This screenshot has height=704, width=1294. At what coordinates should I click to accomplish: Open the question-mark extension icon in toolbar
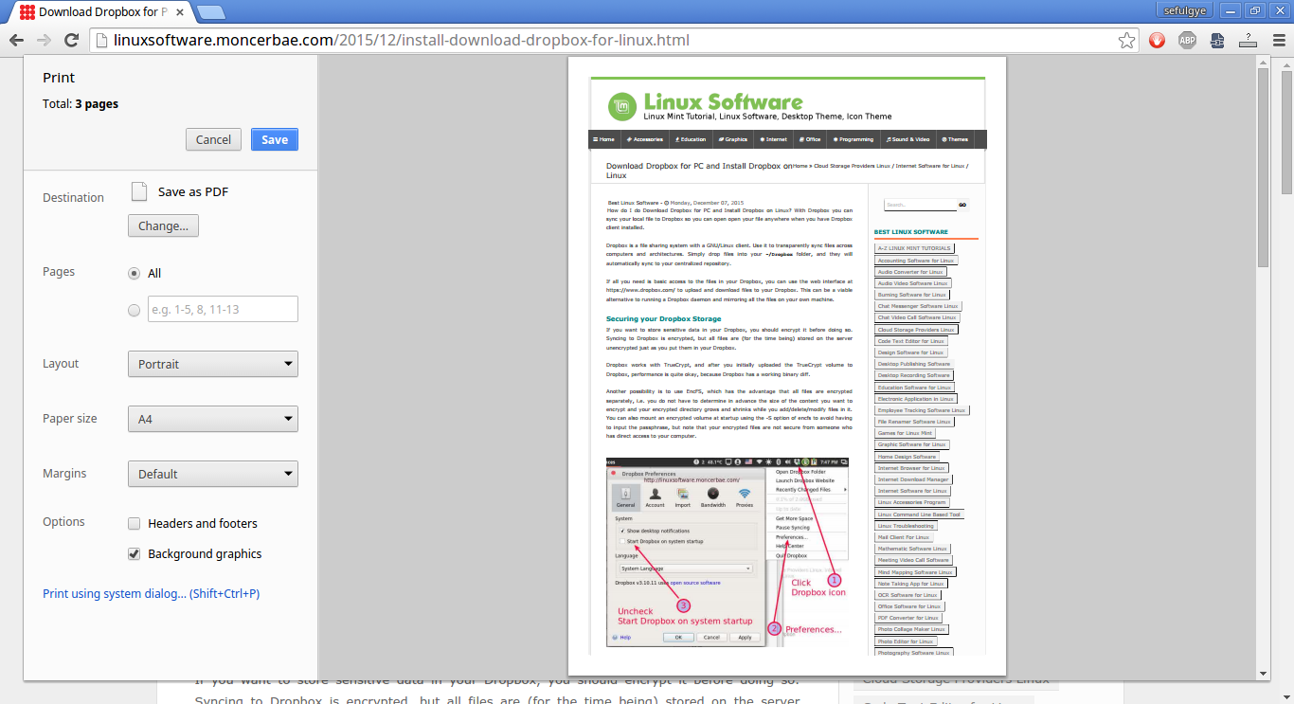1248,40
